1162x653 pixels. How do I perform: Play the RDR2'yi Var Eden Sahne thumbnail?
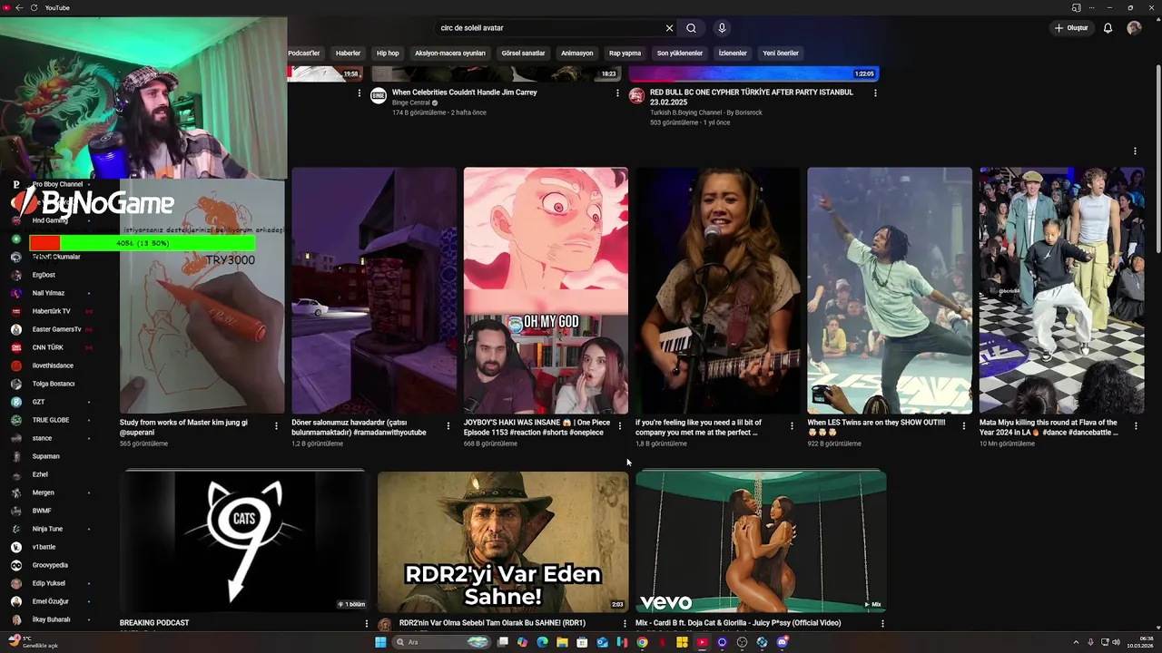(x=503, y=541)
